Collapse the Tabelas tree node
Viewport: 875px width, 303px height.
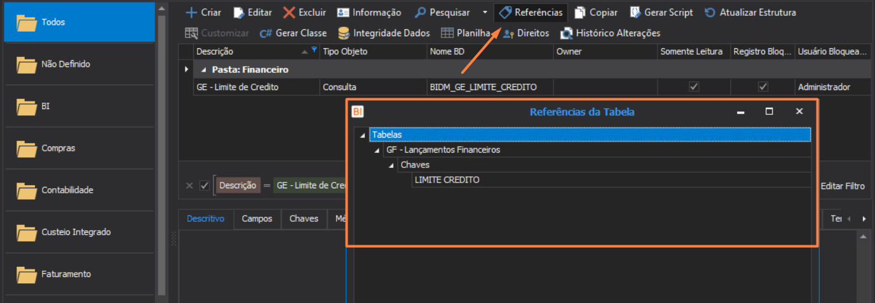point(362,135)
